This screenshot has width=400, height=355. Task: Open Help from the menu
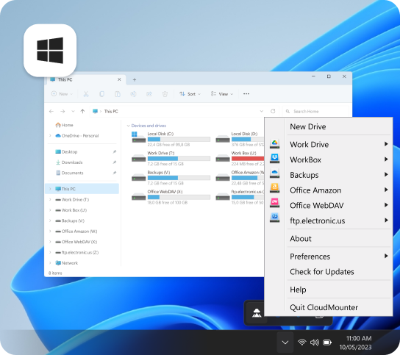coord(298,290)
